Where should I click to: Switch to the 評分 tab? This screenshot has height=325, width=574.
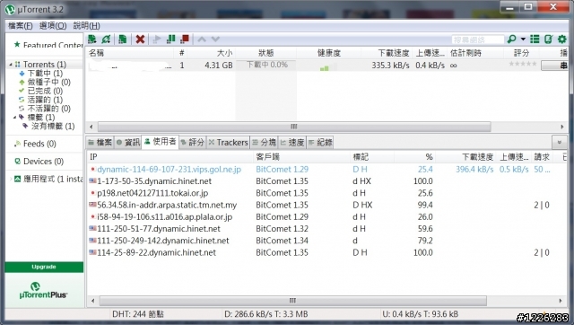pos(192,142)
